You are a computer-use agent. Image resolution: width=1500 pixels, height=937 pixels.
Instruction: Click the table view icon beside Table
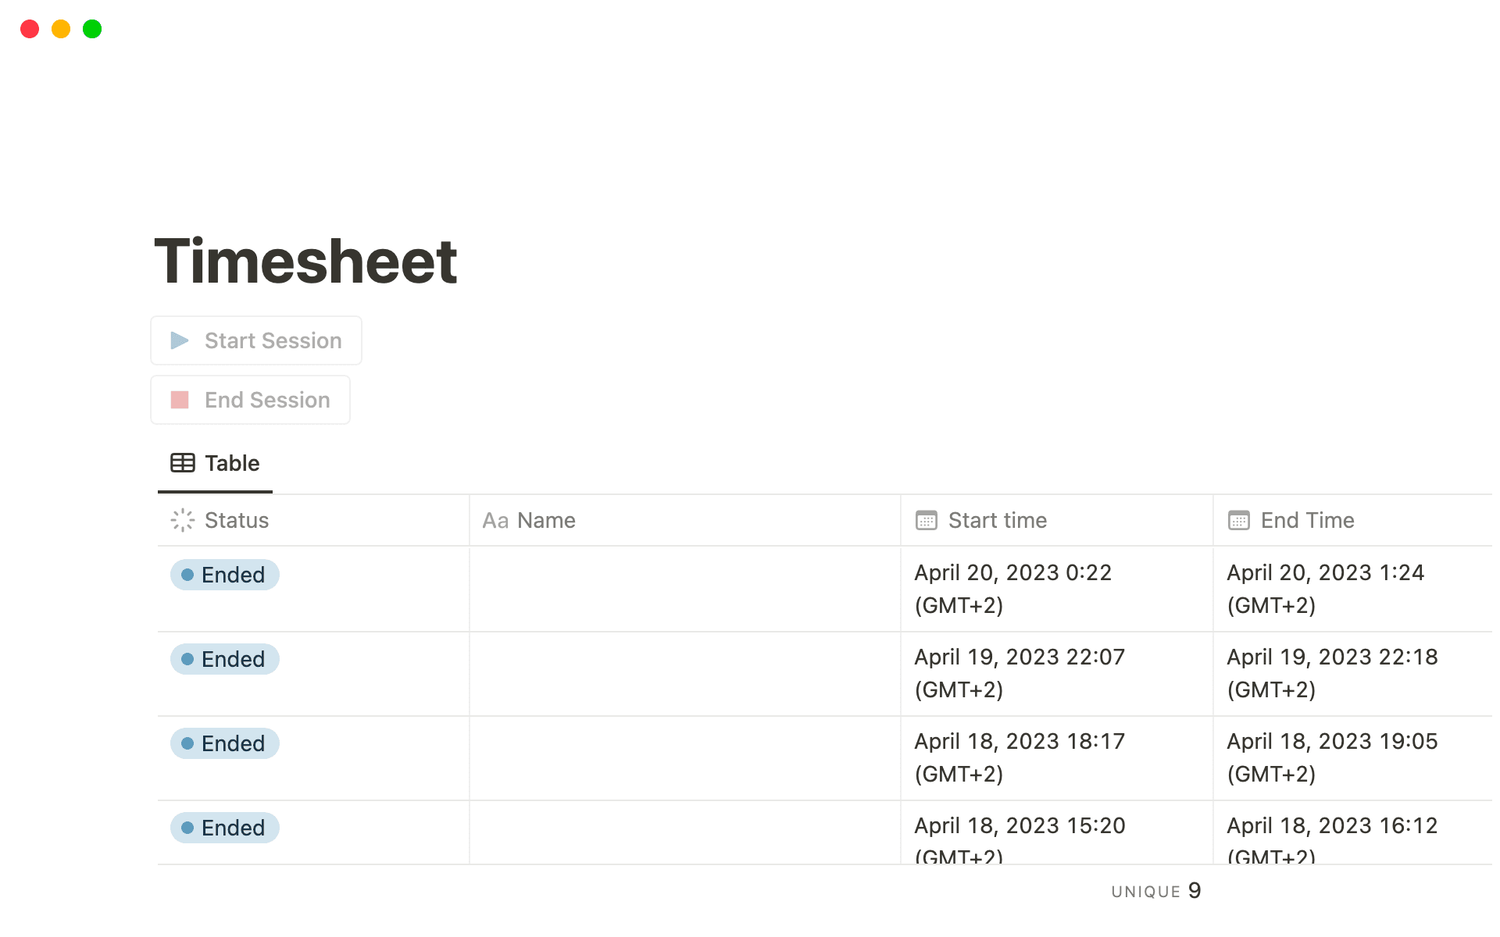point(182,462)
